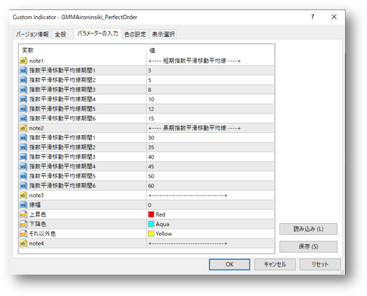Screen dimensions: 367x296
Task: Click the OK button
Action: [x=229, y=264]
